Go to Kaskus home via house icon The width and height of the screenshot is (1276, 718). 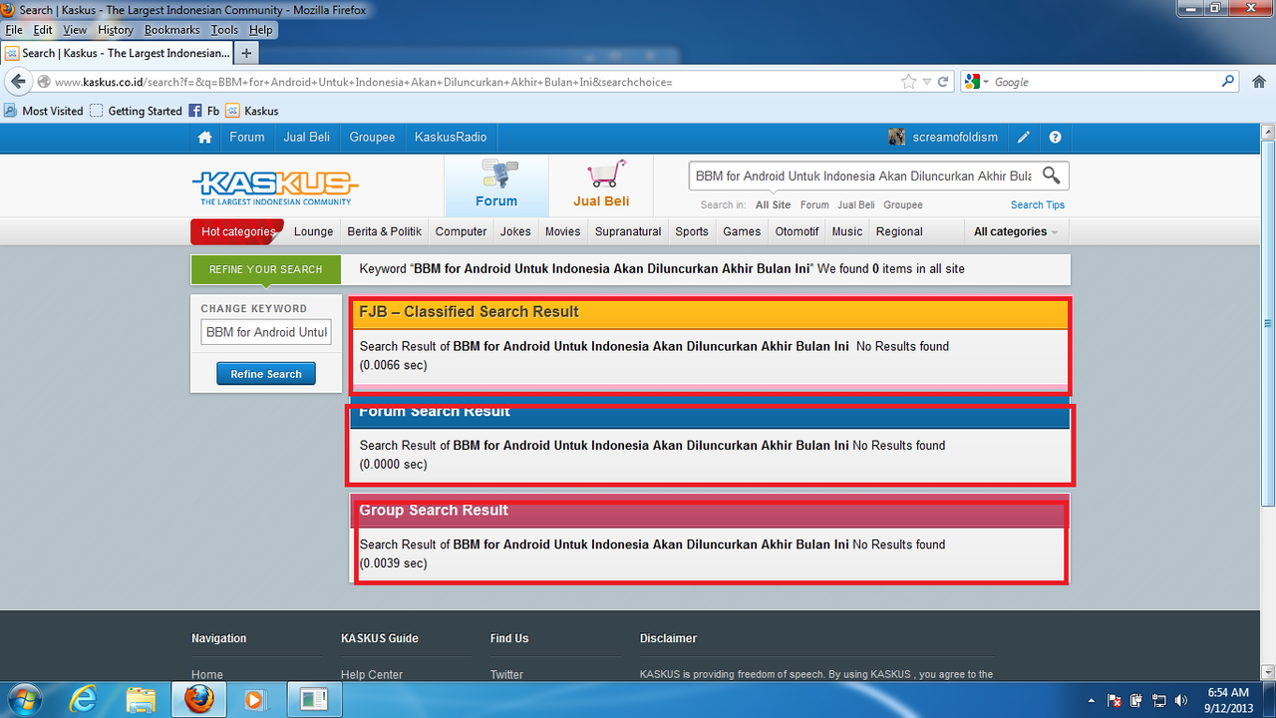point(205,138)
